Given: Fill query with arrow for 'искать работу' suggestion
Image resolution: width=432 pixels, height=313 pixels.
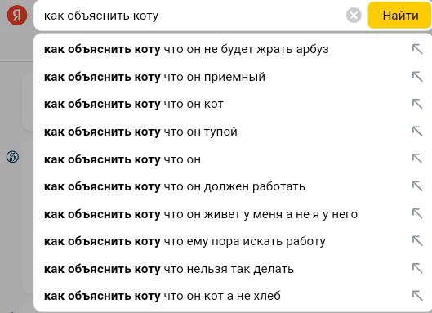Looking at the screenshot, I should tap(417, 241).
